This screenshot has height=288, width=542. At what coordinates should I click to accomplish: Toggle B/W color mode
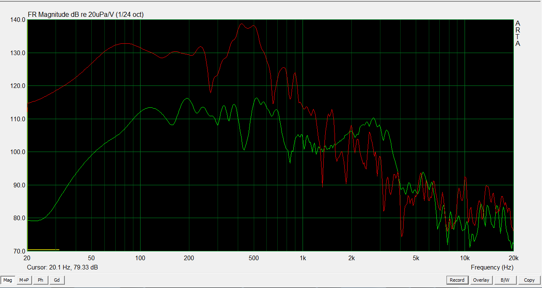click(x=505, y=280)
